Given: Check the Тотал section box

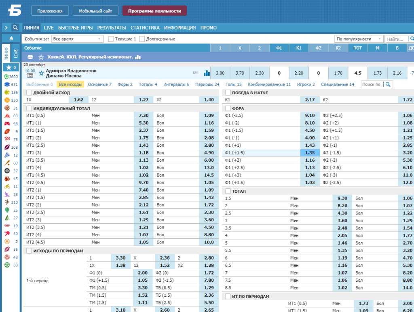Looking at the screenshot, I should click(228, 191).
